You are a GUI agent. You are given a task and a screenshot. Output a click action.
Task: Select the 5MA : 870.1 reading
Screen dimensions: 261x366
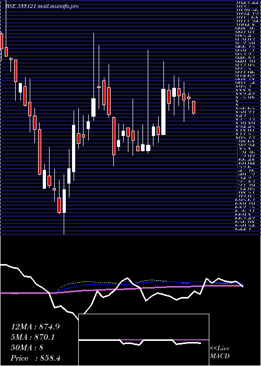click(33, 337)
